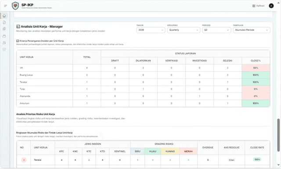The width and height of the screenshot is (281, 169).
Task: Click Teratai in the Kinerja Penanganan table
Action: 23,82
